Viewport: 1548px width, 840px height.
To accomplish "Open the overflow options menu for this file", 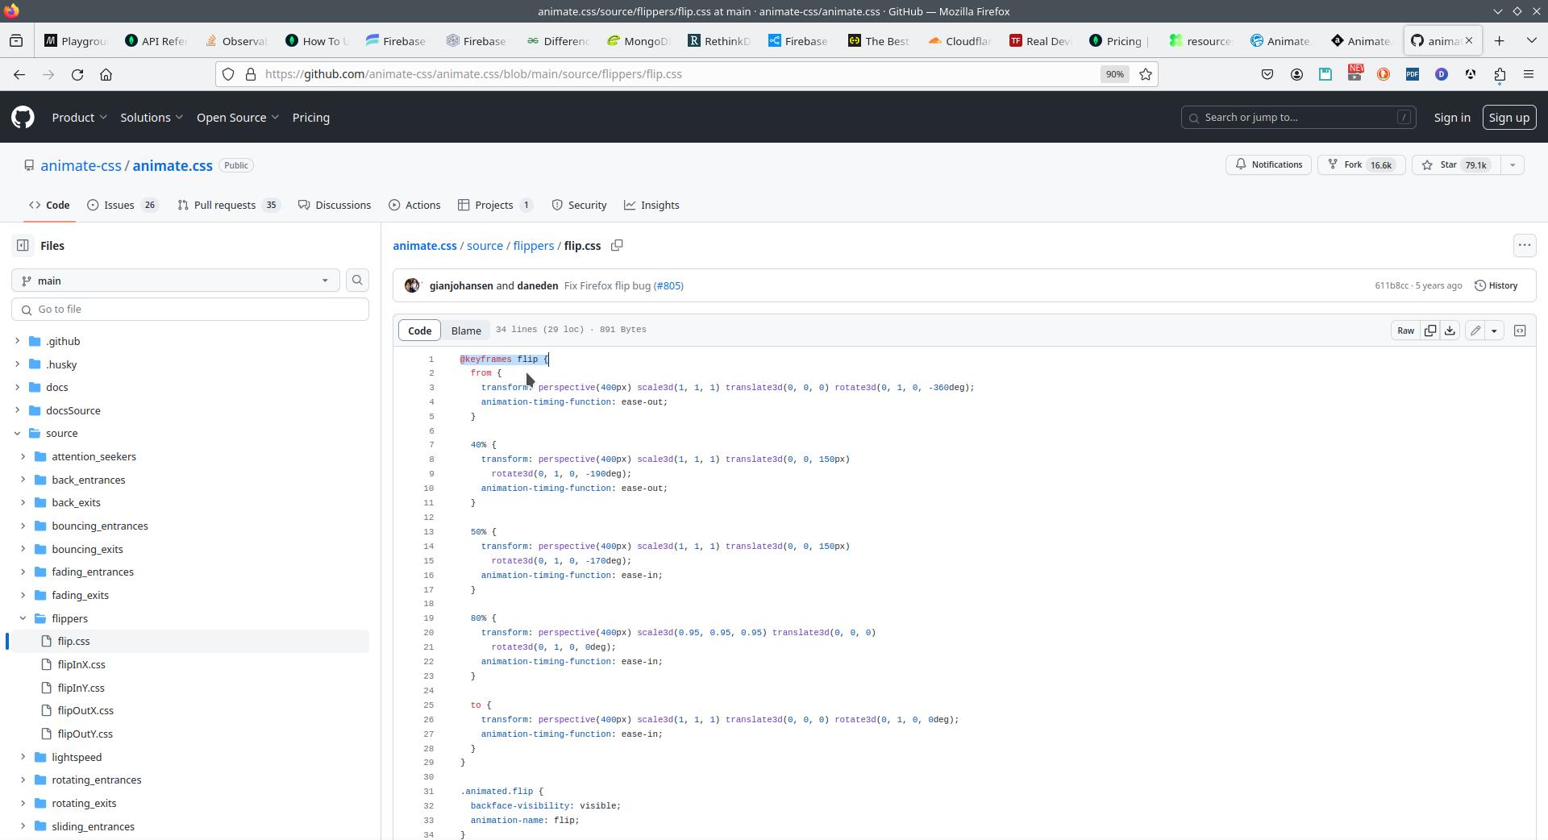I will [1524, 245].
